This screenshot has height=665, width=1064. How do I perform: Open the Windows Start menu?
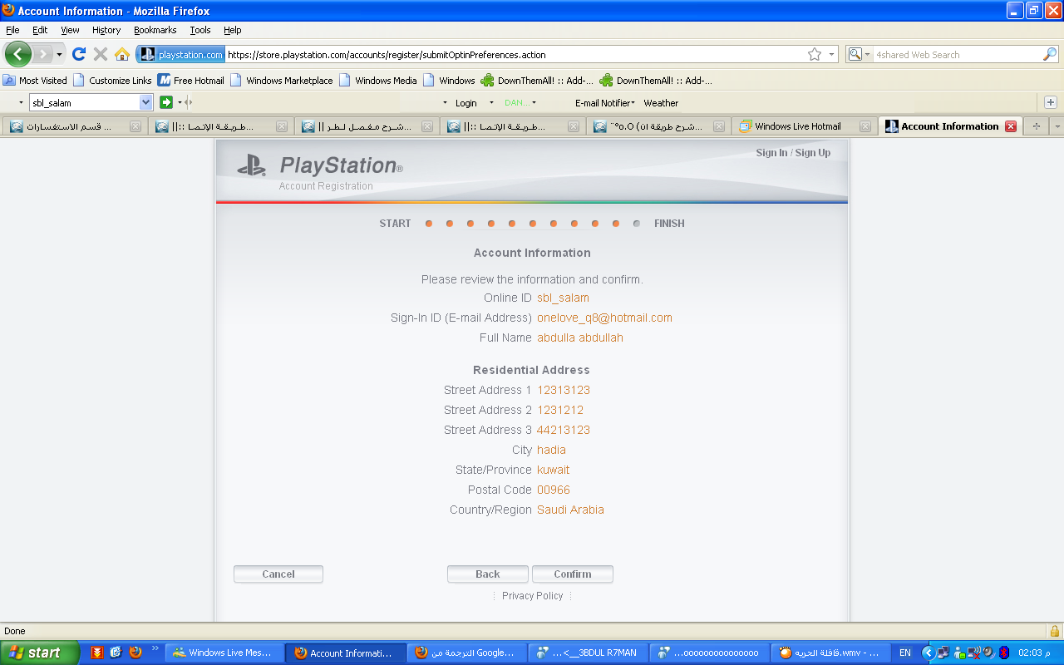pos(39,653)
